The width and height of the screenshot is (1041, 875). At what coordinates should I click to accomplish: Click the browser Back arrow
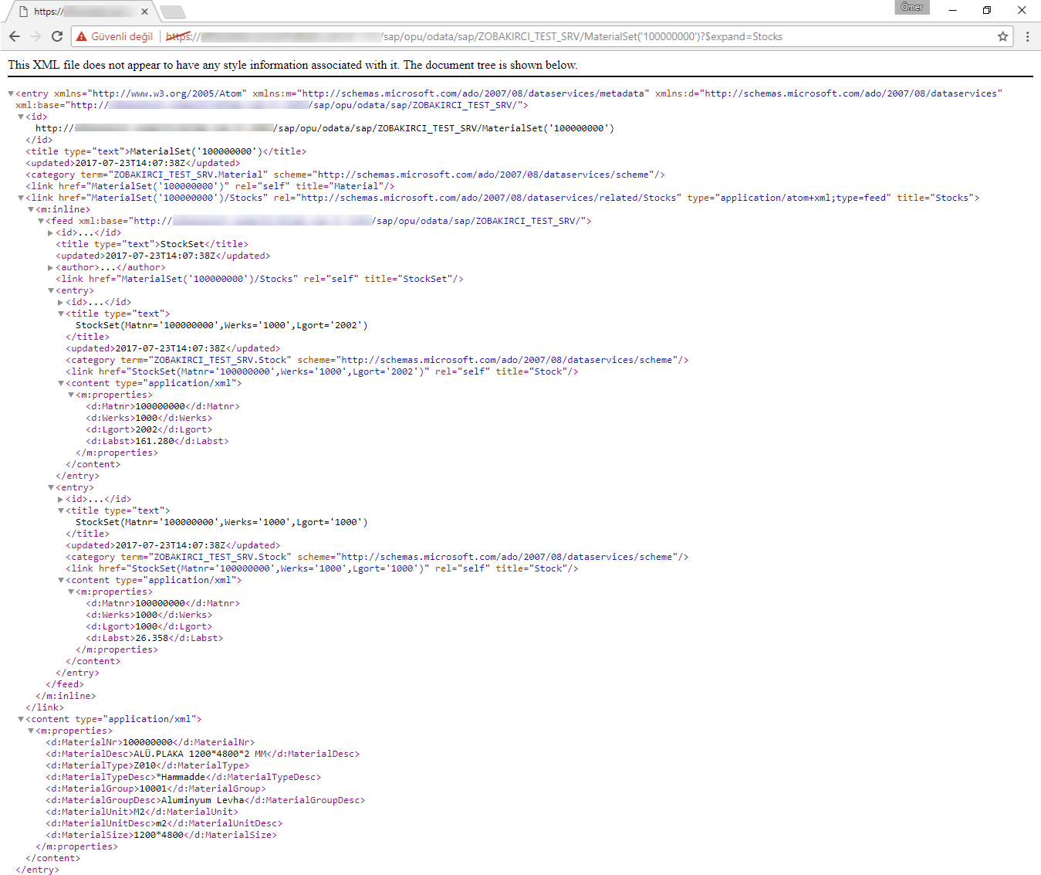[14, 36]
